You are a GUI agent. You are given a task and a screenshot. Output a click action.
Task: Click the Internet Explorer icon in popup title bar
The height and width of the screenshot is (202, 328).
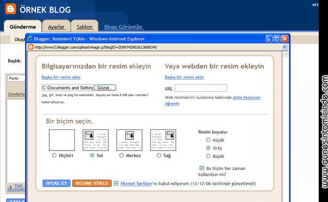[x=30, y=39]
